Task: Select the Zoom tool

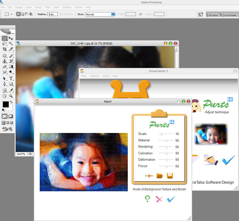Action: click(x=11, y=96)
